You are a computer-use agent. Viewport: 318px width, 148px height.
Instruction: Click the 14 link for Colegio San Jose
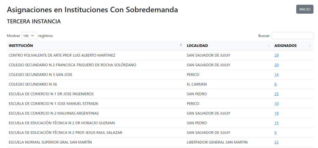(x=276, y=75)
